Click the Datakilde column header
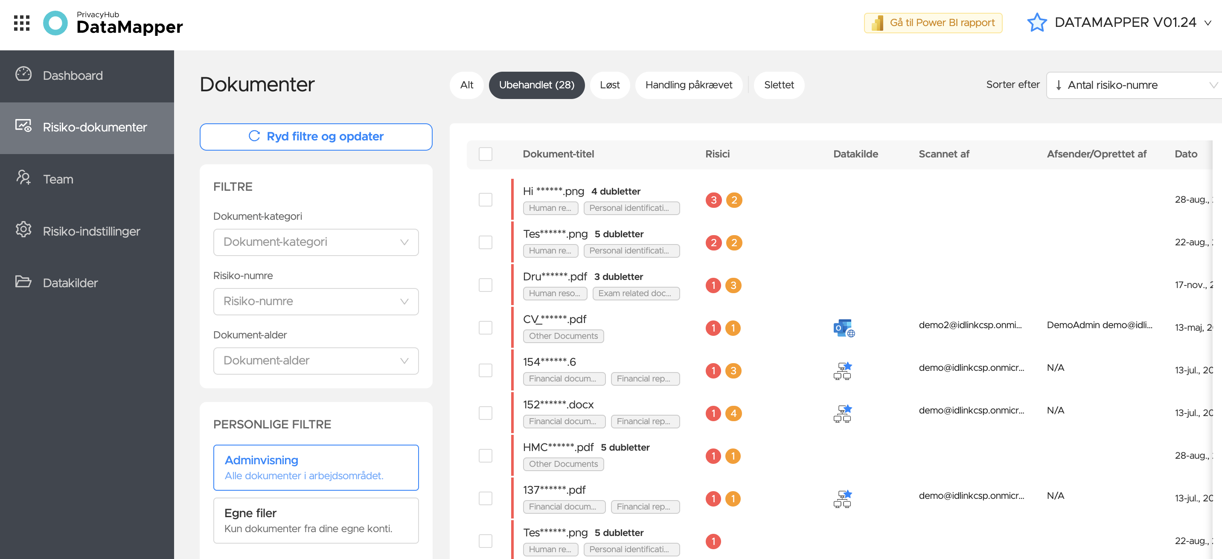This screenshot has width=1222, height=559. (855, 154)
